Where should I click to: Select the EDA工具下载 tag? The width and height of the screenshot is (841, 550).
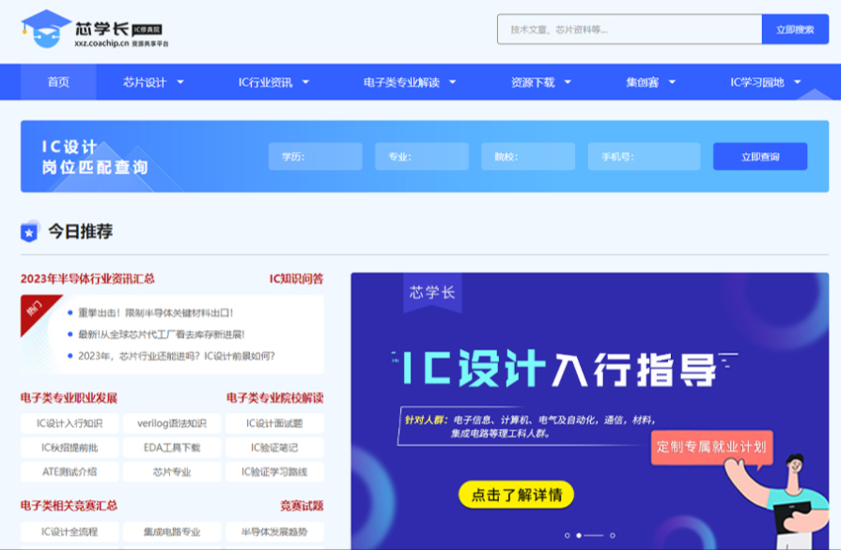click(172, 448)
